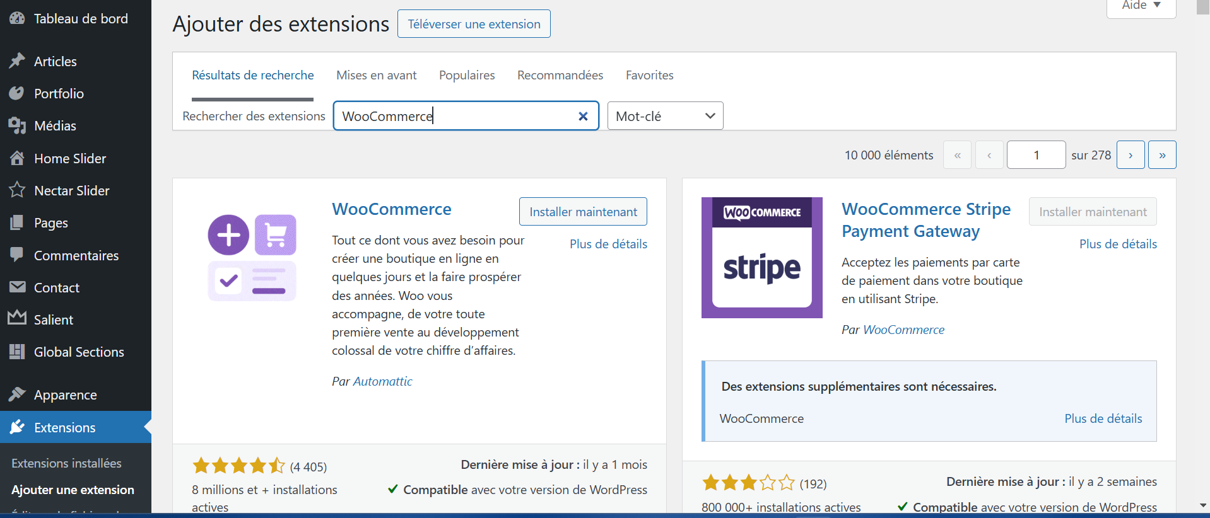
Task: Click the Contact envelope icon
Action: tap(17, 287)
